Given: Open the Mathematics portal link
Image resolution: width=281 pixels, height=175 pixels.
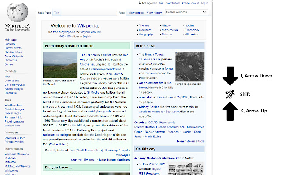Looking at the screenshot, I should 169,30.
